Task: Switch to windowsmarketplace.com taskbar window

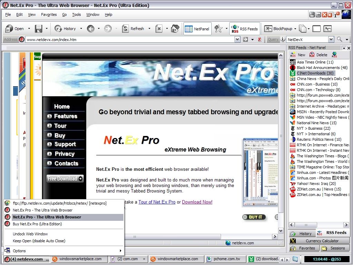Action: click(x=80, y=259)
